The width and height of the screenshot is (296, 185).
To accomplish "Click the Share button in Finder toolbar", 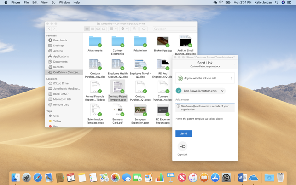I will pos(134,29).
